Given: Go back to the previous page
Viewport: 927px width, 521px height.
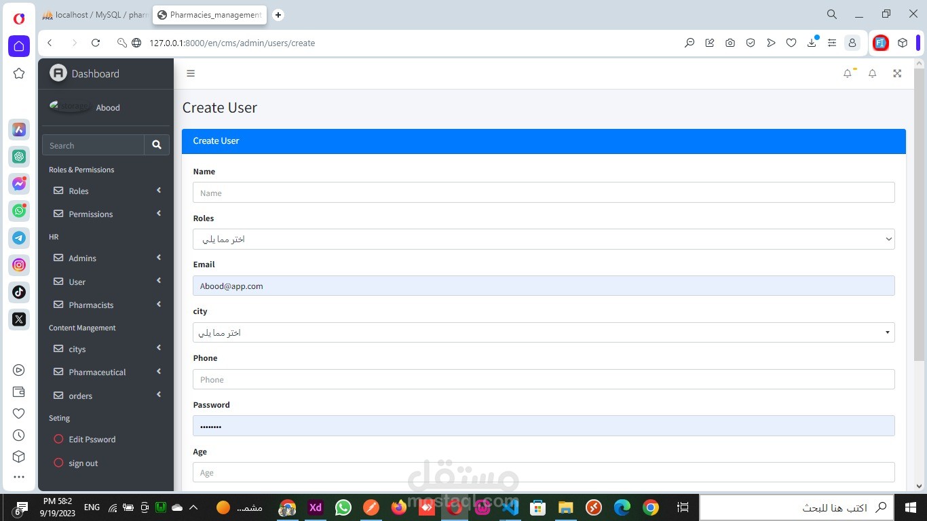Looking at the screenshot, I should [x=50, y=43].
